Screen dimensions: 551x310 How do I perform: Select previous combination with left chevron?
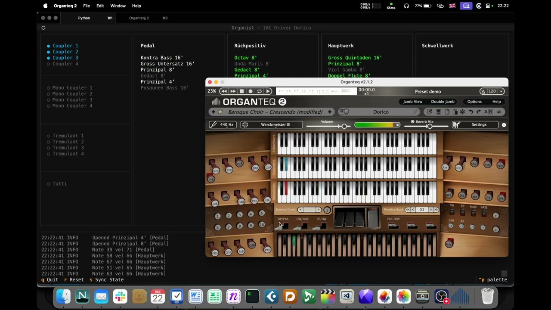pyautogui.click(x=300, y=210)
